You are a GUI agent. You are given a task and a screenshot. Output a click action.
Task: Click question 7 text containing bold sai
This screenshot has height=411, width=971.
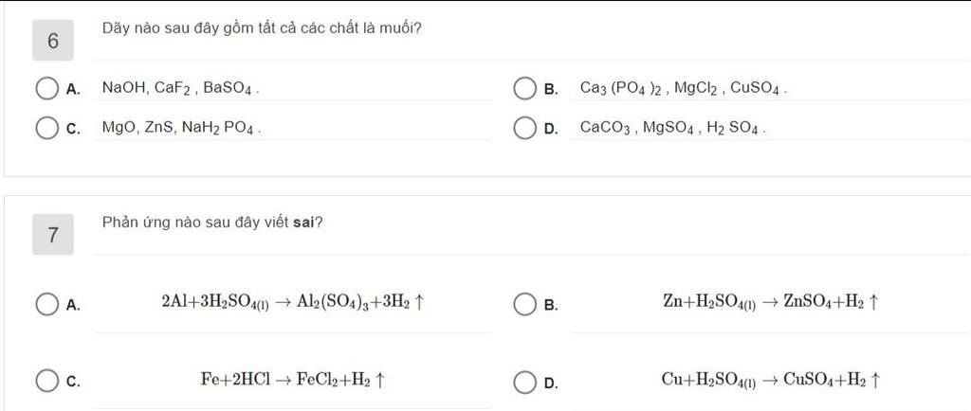212,223
